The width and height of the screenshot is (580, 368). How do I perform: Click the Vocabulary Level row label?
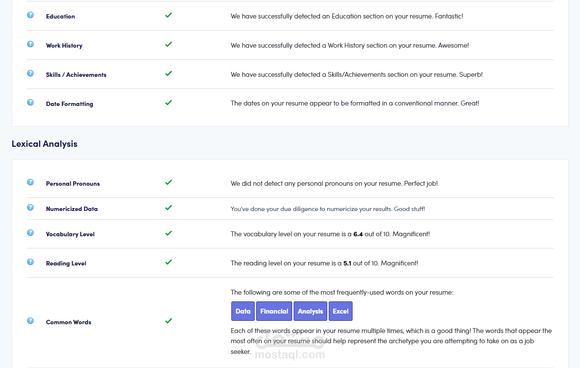pyautogui.click(x=70, y=234)
